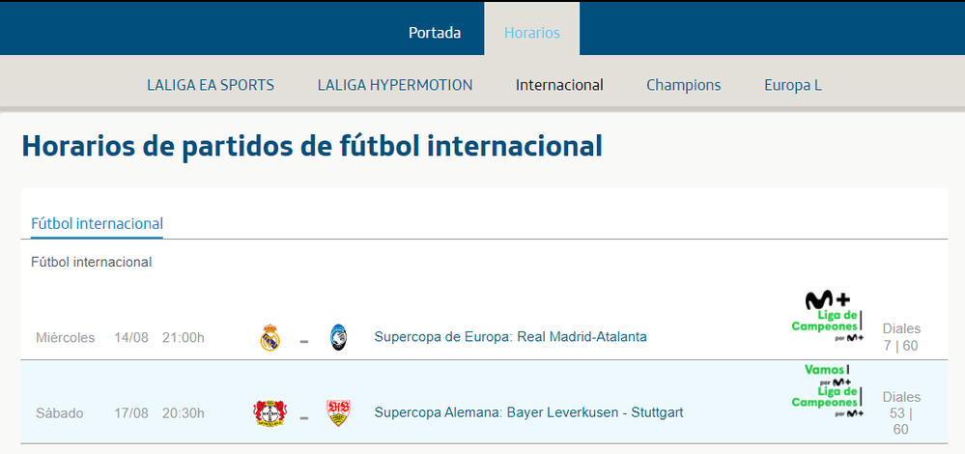
Task: Click the Real Madrid crest icon
Action: (x=270, y=337)
